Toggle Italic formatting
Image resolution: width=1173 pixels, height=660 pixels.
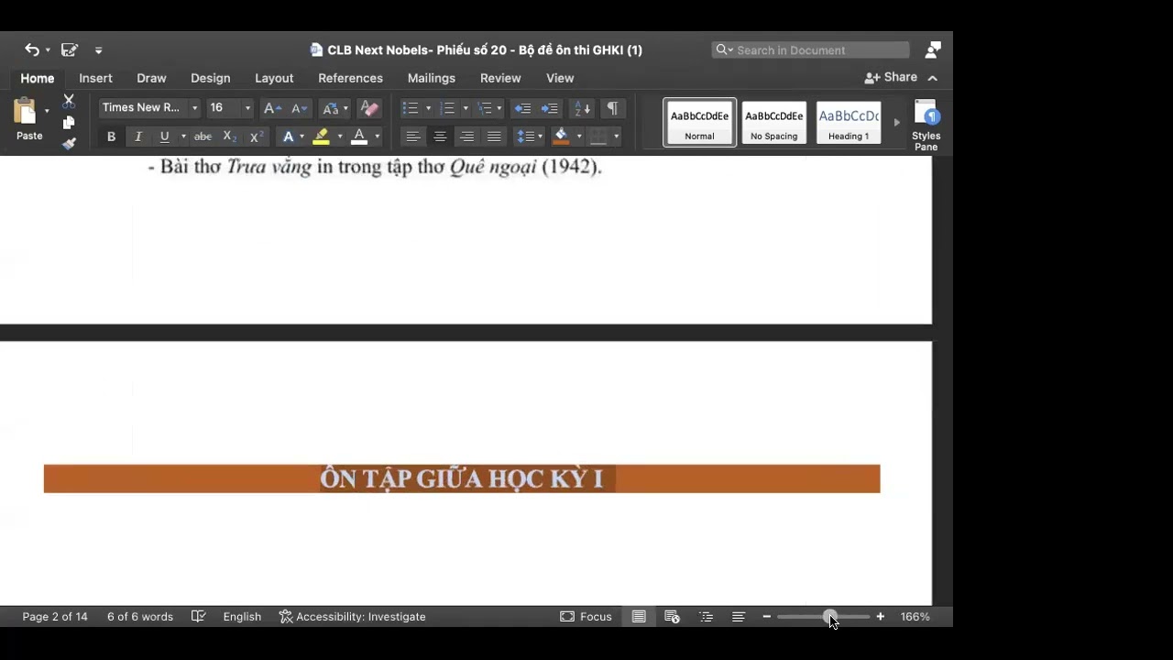(138, 137)
